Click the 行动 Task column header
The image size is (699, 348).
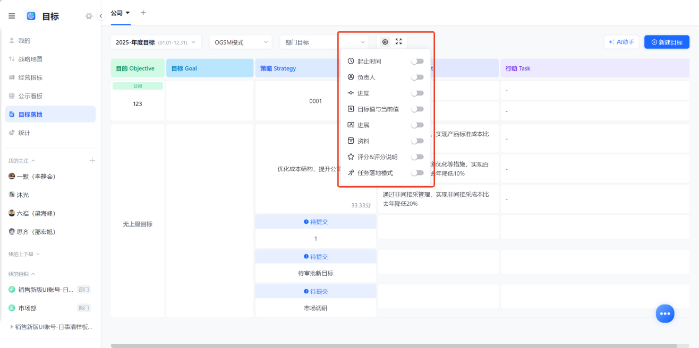(595, 68)
